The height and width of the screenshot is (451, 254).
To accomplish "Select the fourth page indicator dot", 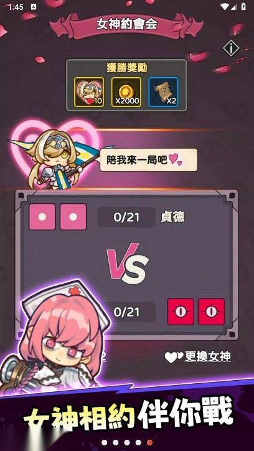I will [x=138, y=442].
